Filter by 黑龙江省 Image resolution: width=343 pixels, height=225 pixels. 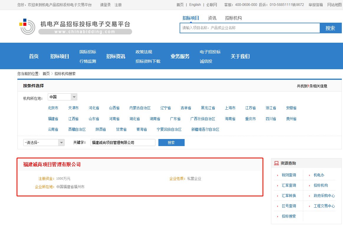208,108
